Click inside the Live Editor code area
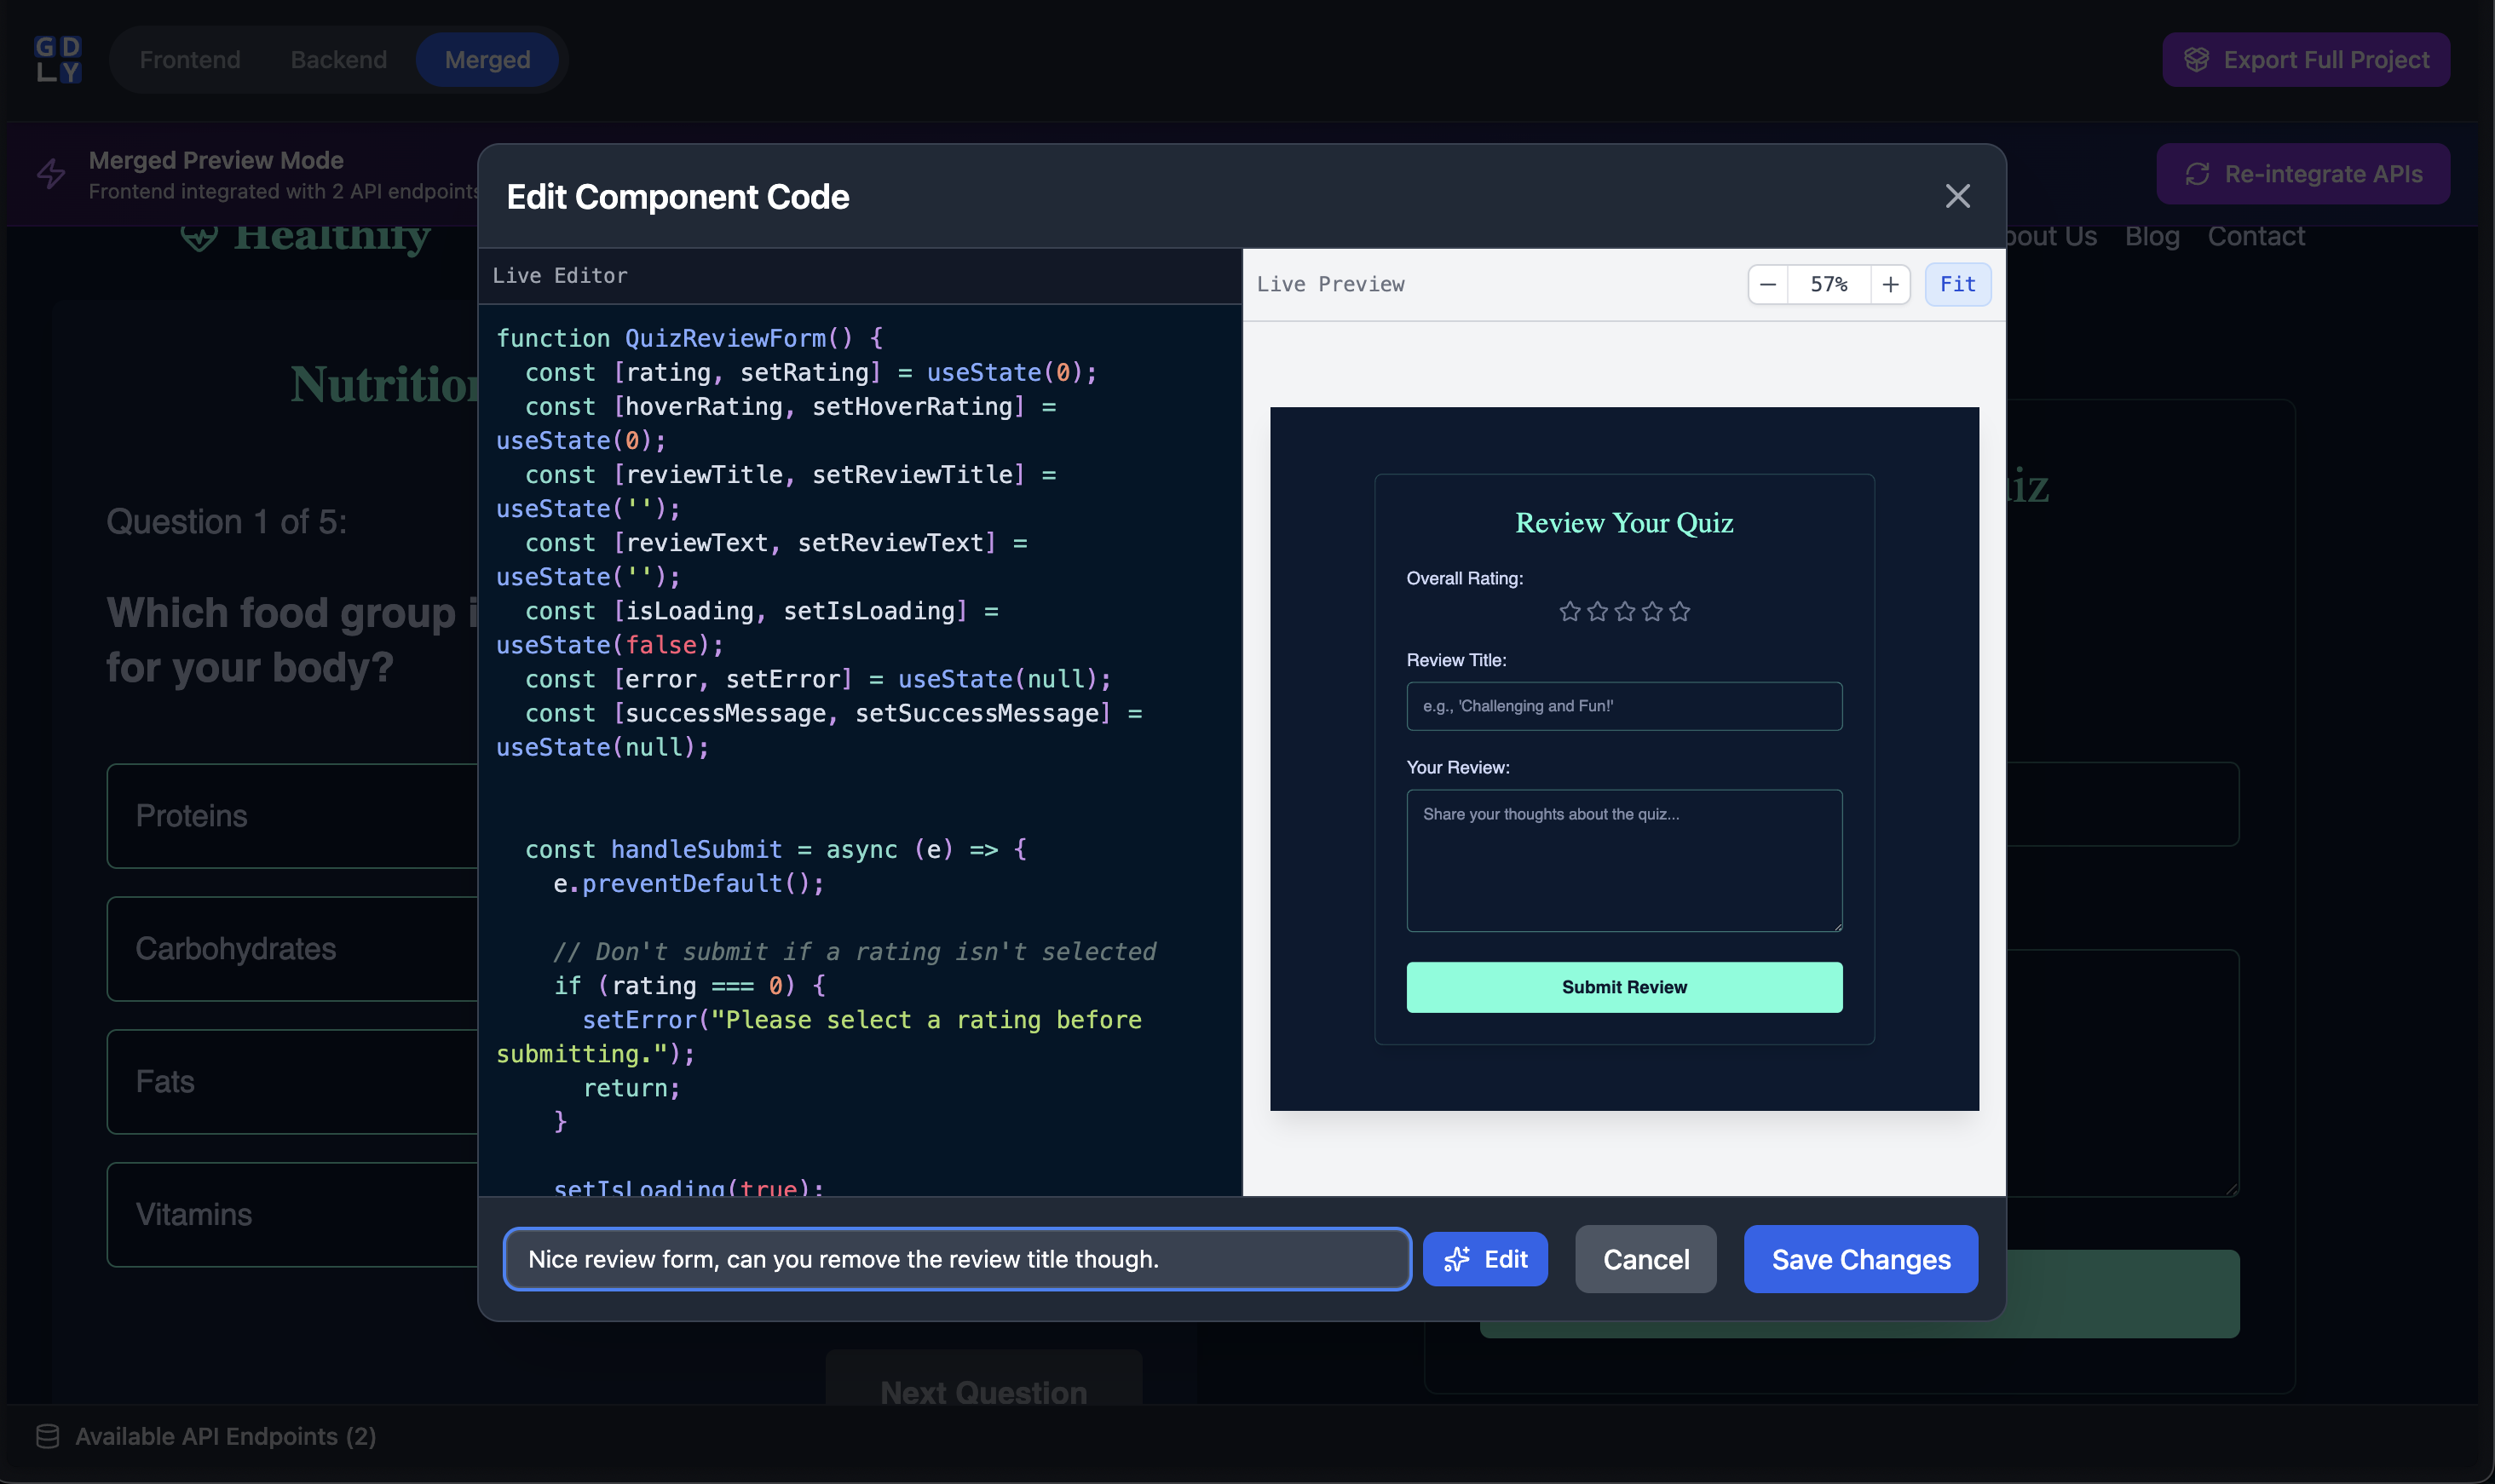2495x1484 pixels. (x=858, y=800)
